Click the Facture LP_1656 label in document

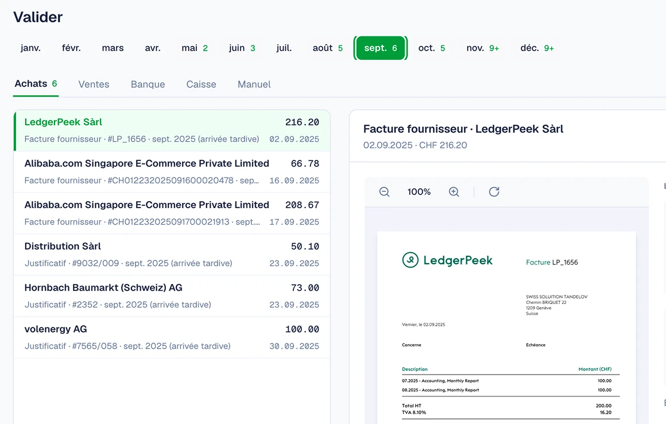(x=552, y=262)
